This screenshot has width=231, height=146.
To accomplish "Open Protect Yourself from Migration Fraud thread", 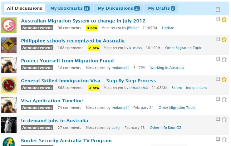I will click(x=67, y=61).
